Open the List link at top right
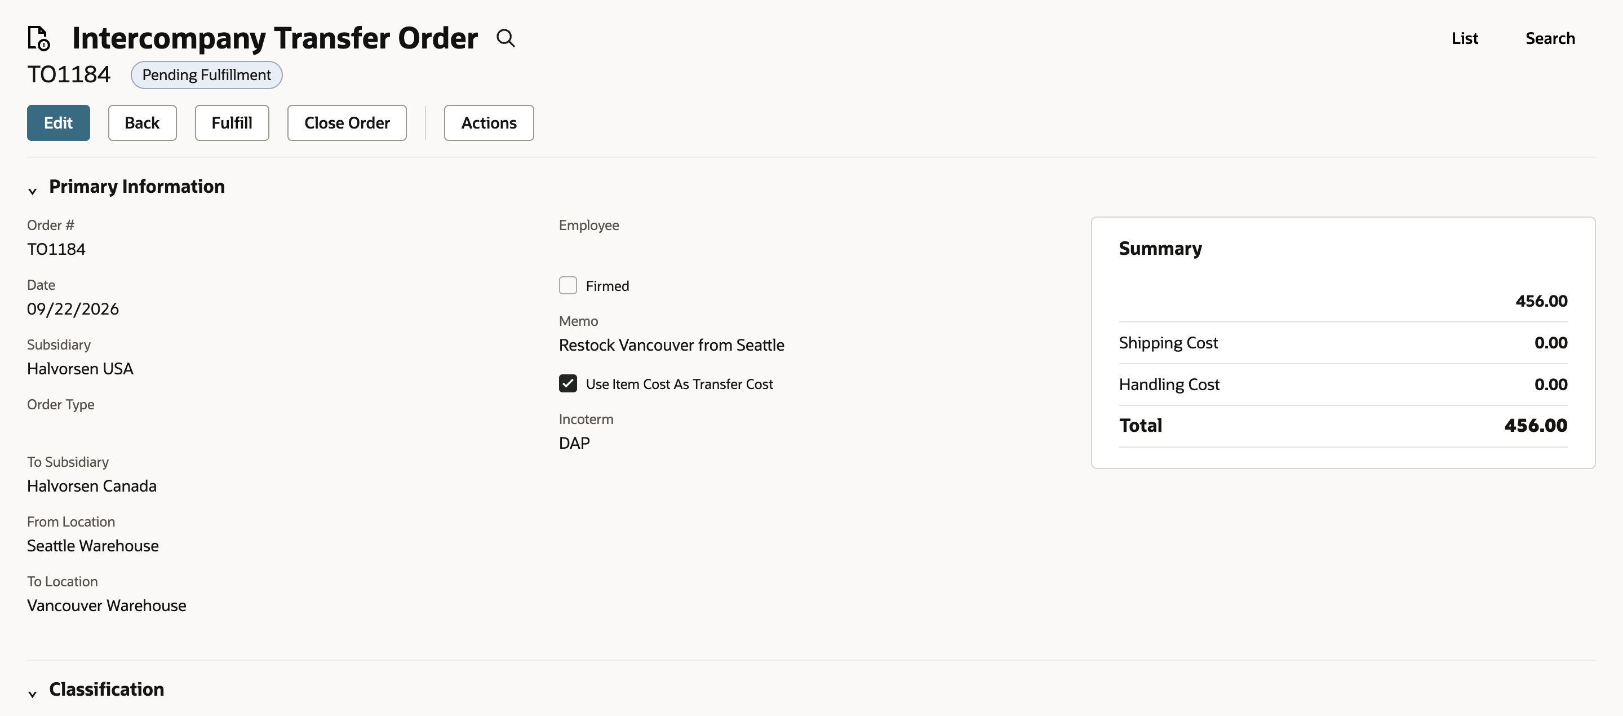 pos(1464,38)
